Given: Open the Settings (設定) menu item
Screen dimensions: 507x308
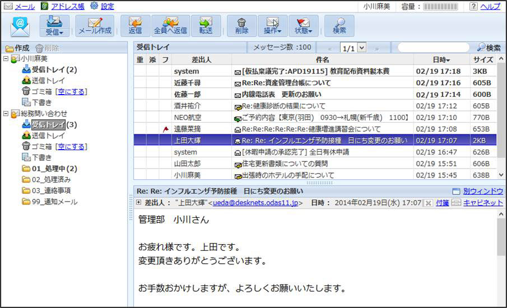Looking at the screenshot, I should [x=102, y=6].
